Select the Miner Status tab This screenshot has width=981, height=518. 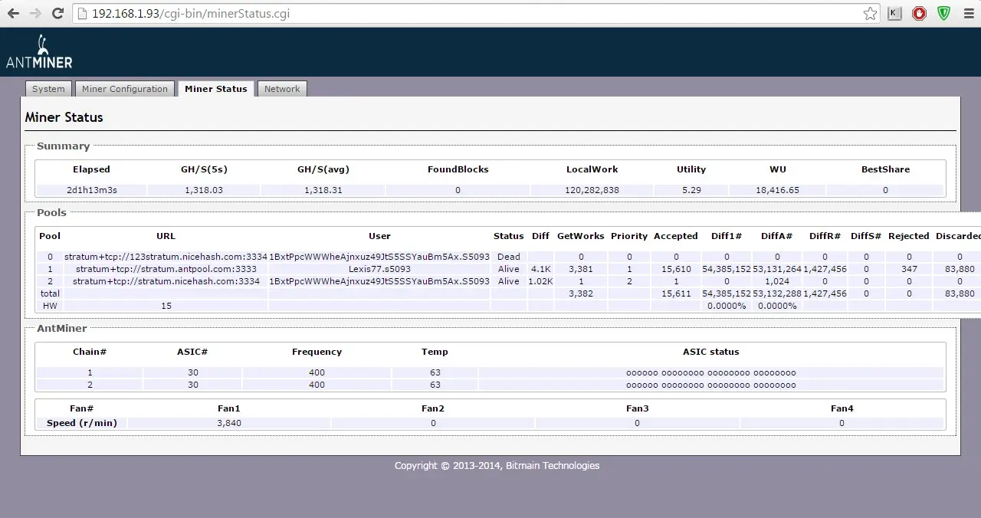pyautogui.click(x=216, y=89)
